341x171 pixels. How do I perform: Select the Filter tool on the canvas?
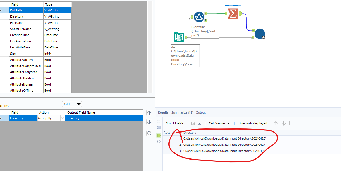[x=199, y=17]
